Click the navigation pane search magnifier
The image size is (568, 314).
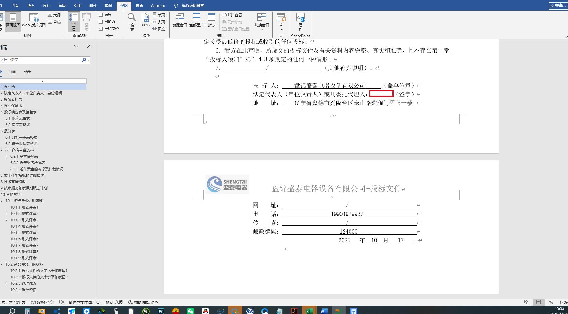coord(84,60)
